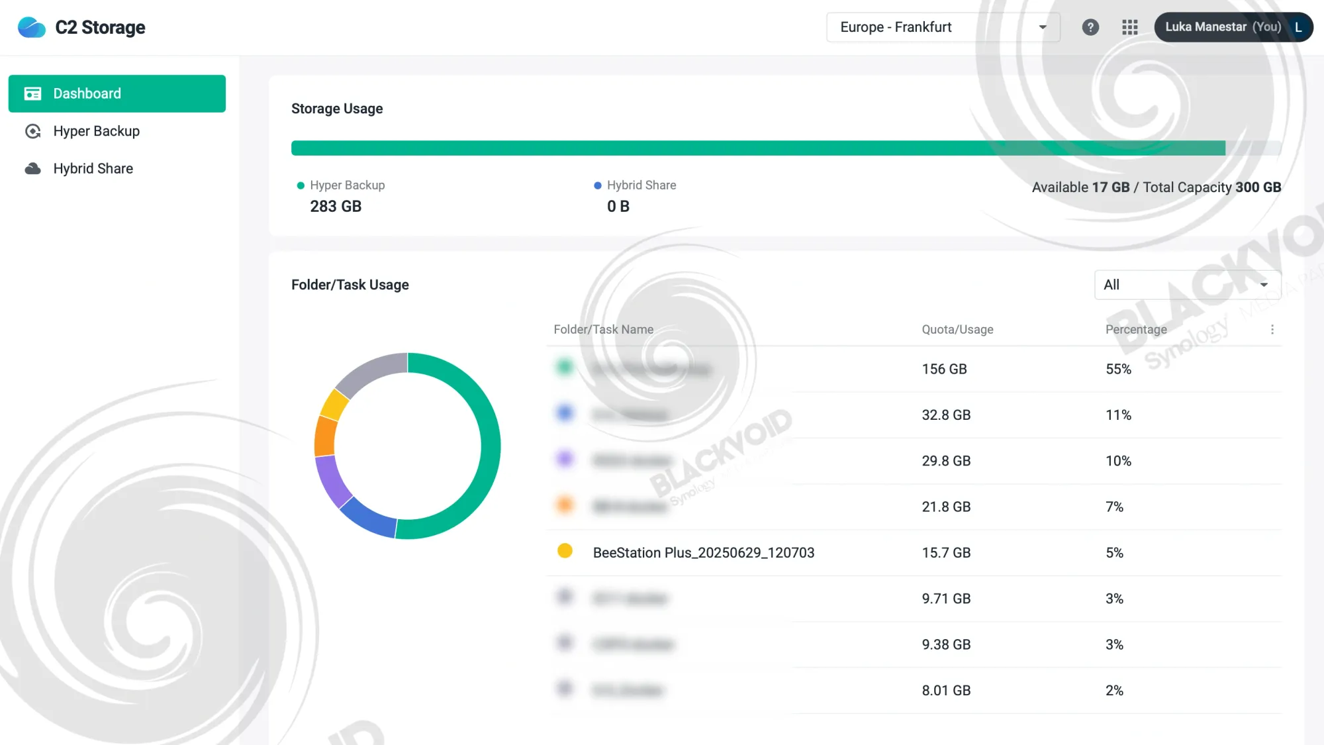
Task: Expand the All filter dropdown
Action: tap(1188, 285)
